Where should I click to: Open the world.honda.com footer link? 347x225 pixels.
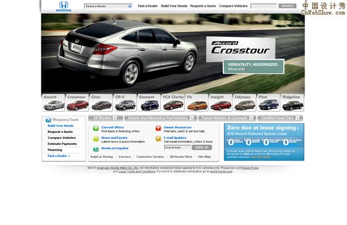click(x=221, y=171)
